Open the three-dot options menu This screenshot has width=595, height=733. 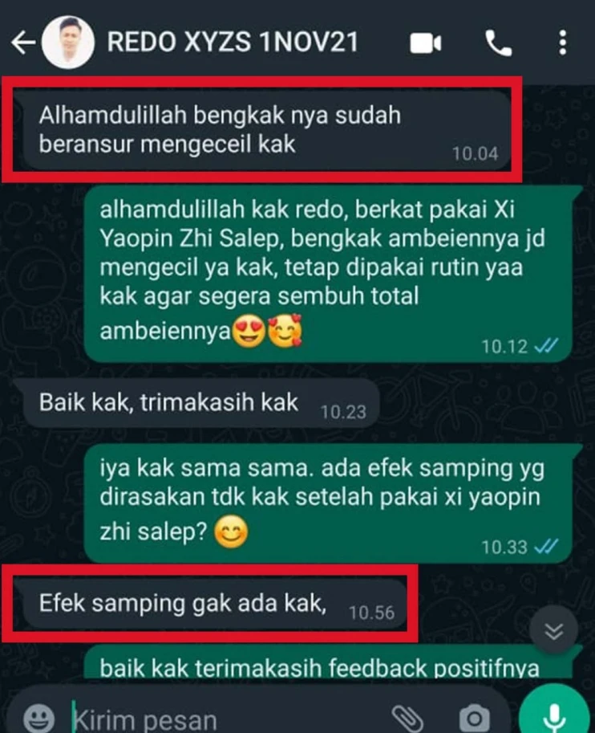(x=563, y=43)
